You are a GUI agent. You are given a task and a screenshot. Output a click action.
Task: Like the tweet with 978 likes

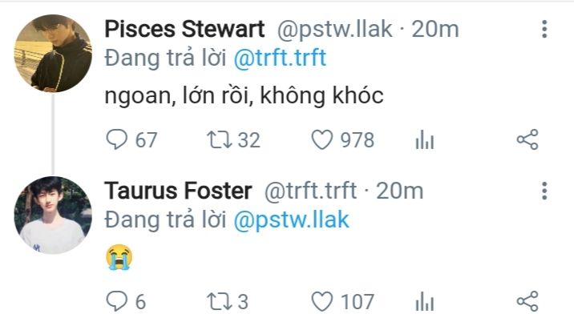click(x=322, y=140)
